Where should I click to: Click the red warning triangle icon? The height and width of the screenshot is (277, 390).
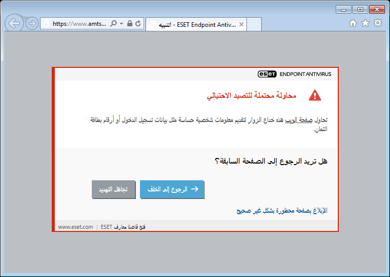(315, 95)
